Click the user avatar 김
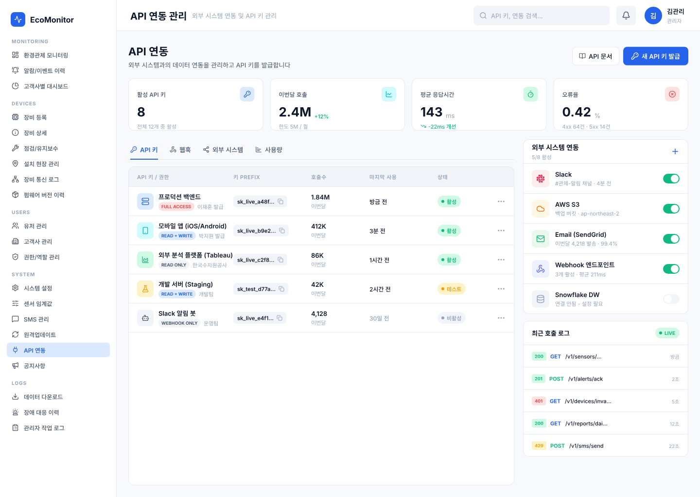This screenshot has width=700, height=497. 653,16
